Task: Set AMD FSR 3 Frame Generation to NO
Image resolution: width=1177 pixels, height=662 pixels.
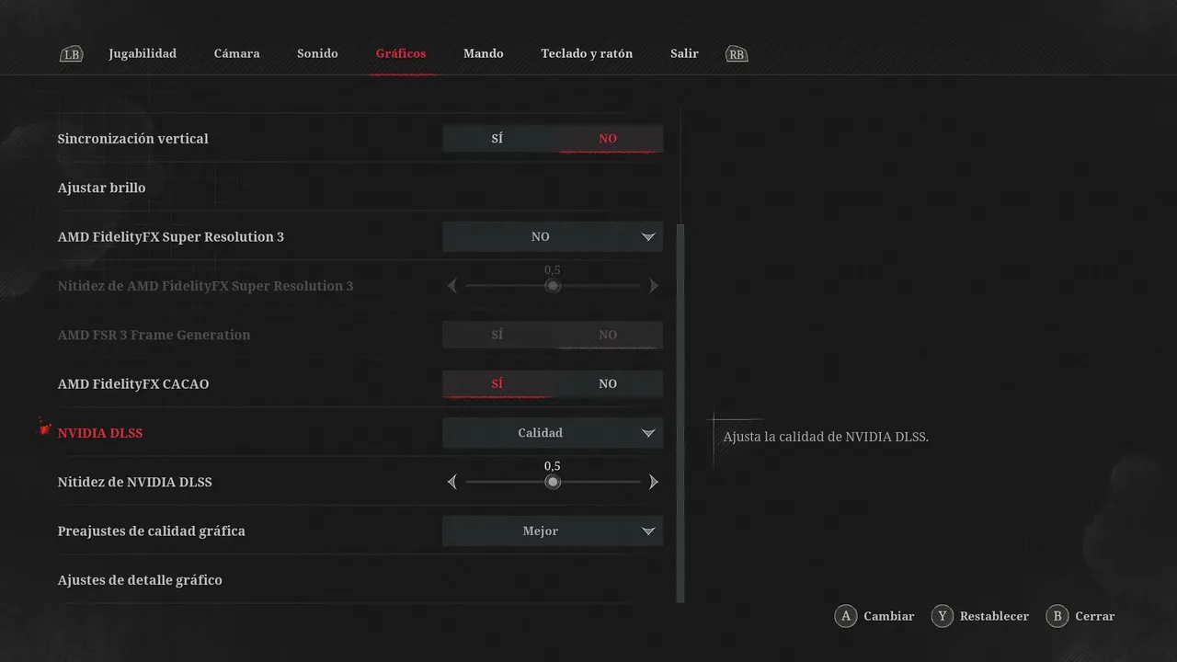Action: pos(608,335)
